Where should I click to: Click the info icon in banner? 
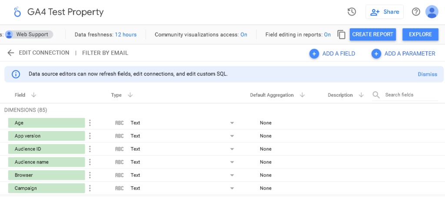click(x=16, y=74)
